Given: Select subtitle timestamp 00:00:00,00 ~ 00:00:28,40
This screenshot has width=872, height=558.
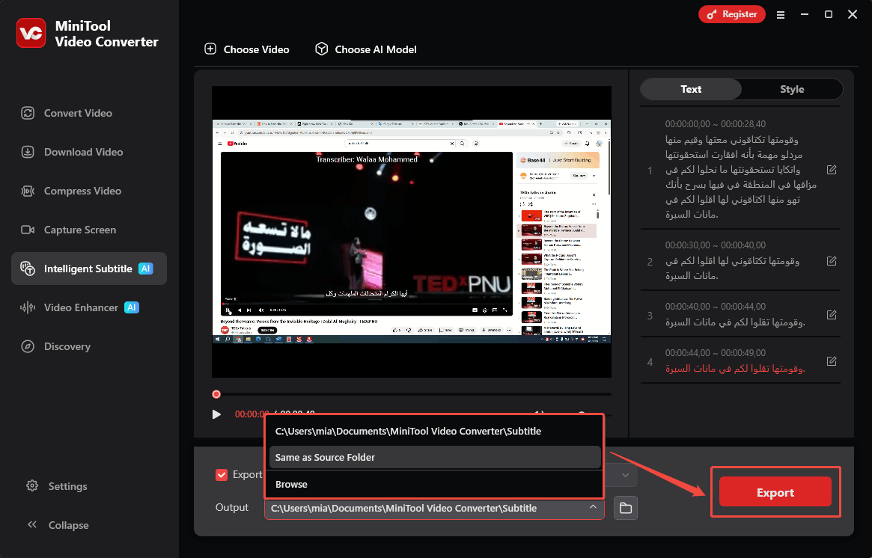Looking at the screenshot, I should 715,124.
